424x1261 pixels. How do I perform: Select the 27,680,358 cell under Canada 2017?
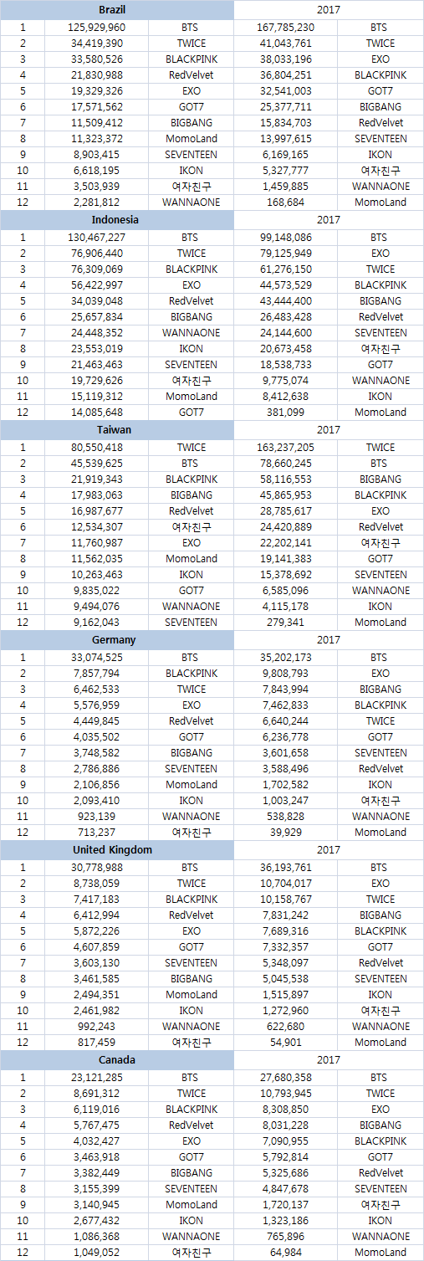coord(285,1078)
